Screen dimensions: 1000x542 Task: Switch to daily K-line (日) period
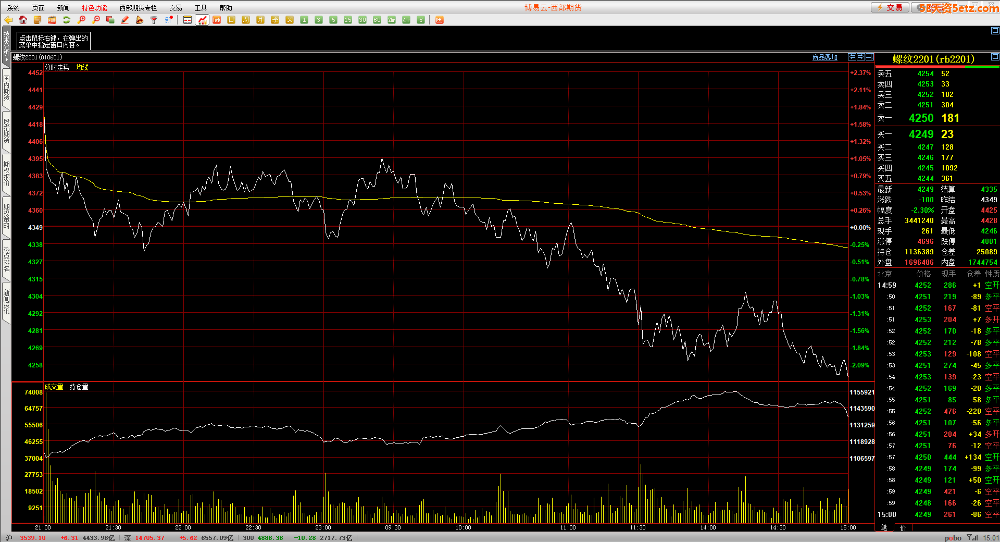[x=231, y=20]
